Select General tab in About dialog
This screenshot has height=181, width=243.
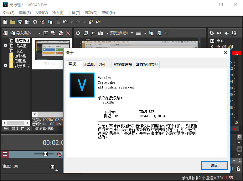[x=74, y=64]
